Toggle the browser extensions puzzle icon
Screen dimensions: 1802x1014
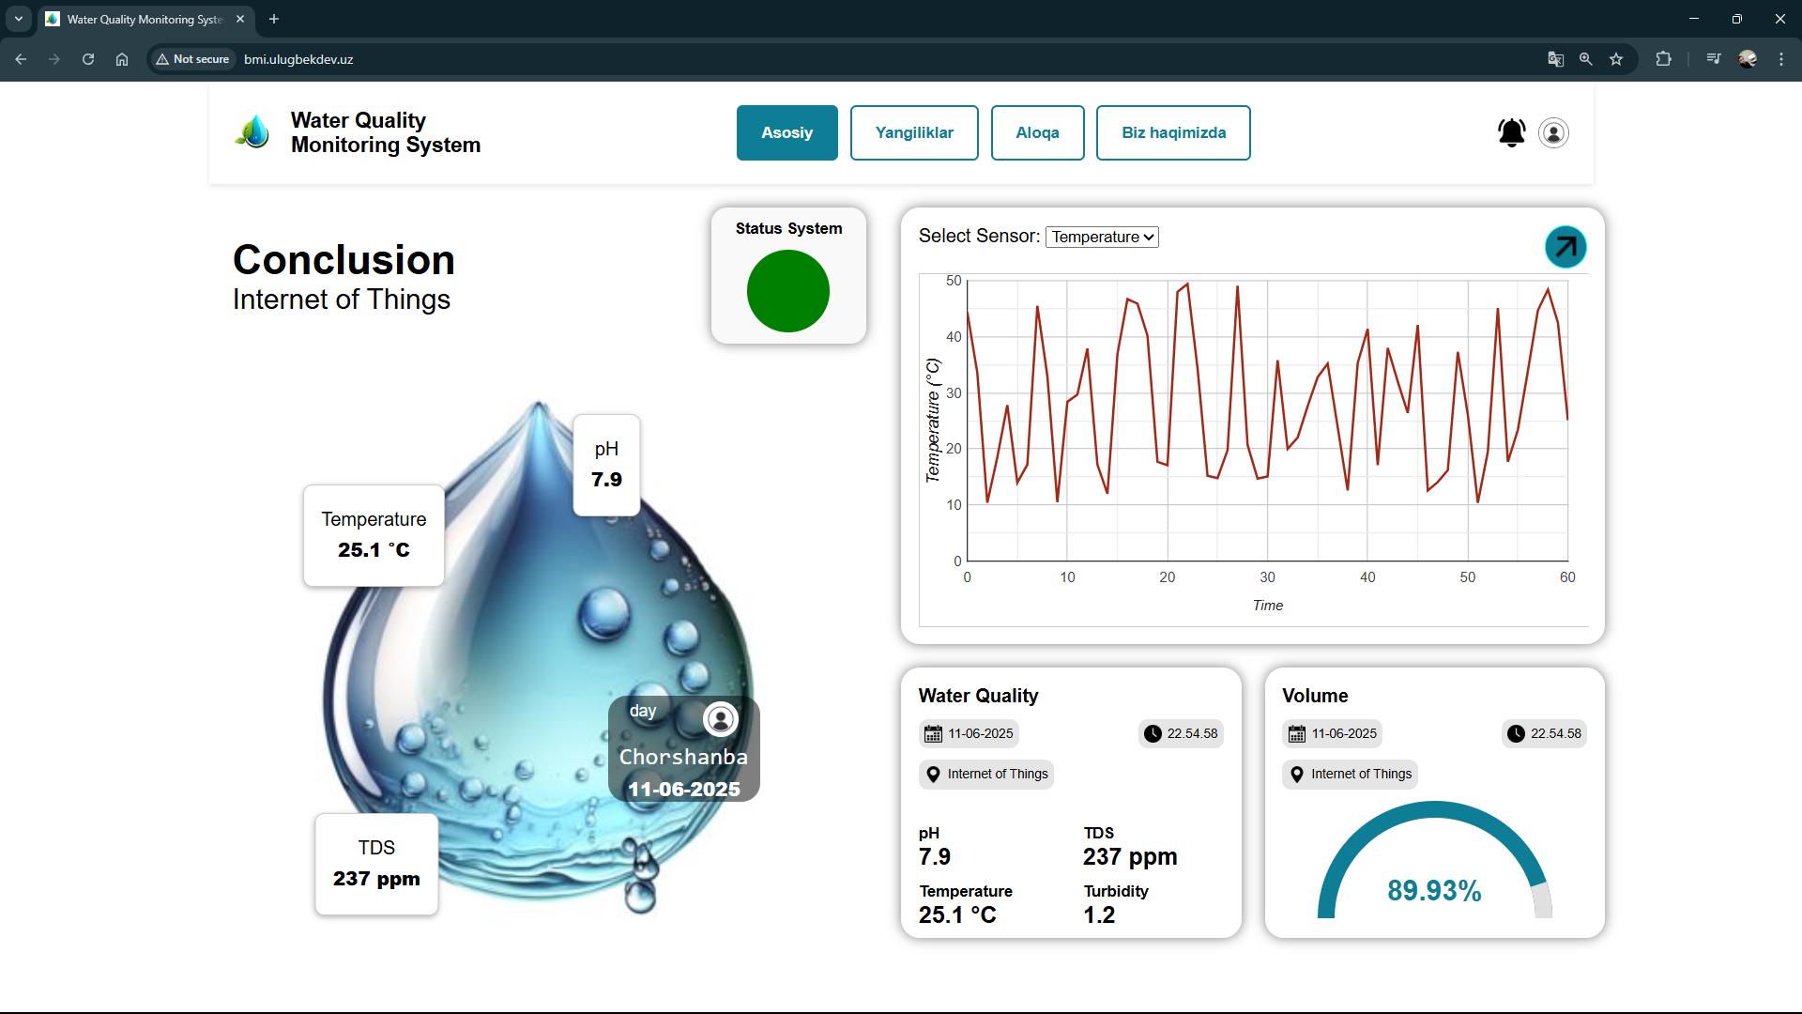1662,59
